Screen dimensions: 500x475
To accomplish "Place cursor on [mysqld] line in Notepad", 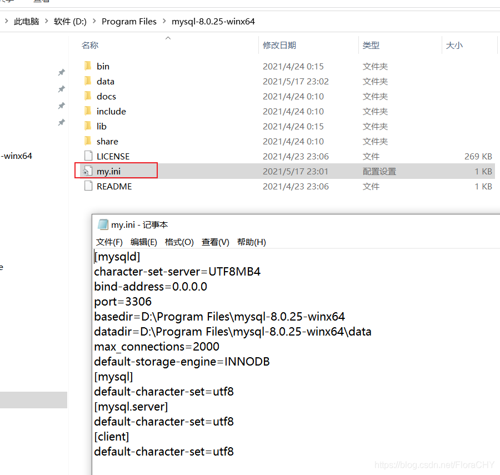I will point(117,256).
